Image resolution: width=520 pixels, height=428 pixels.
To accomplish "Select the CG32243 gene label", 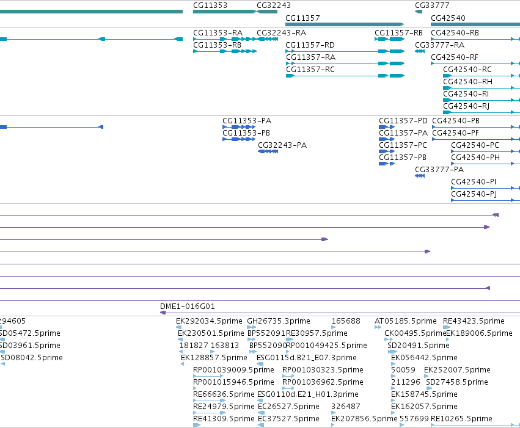I will click(x=274, y=5).
